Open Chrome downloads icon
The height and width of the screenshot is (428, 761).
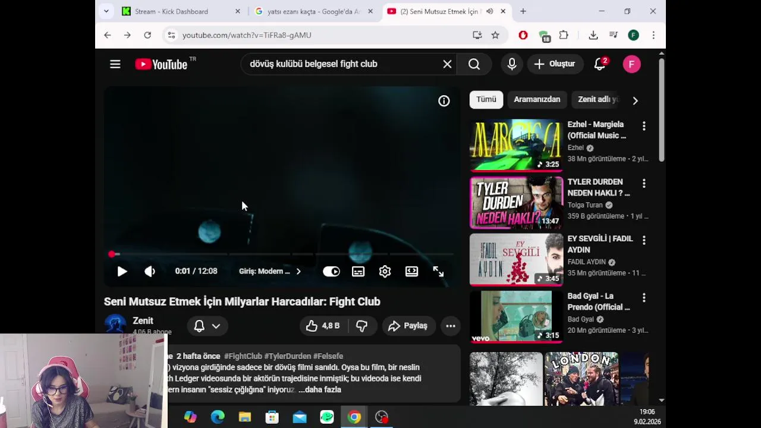[x=593, y=35]
